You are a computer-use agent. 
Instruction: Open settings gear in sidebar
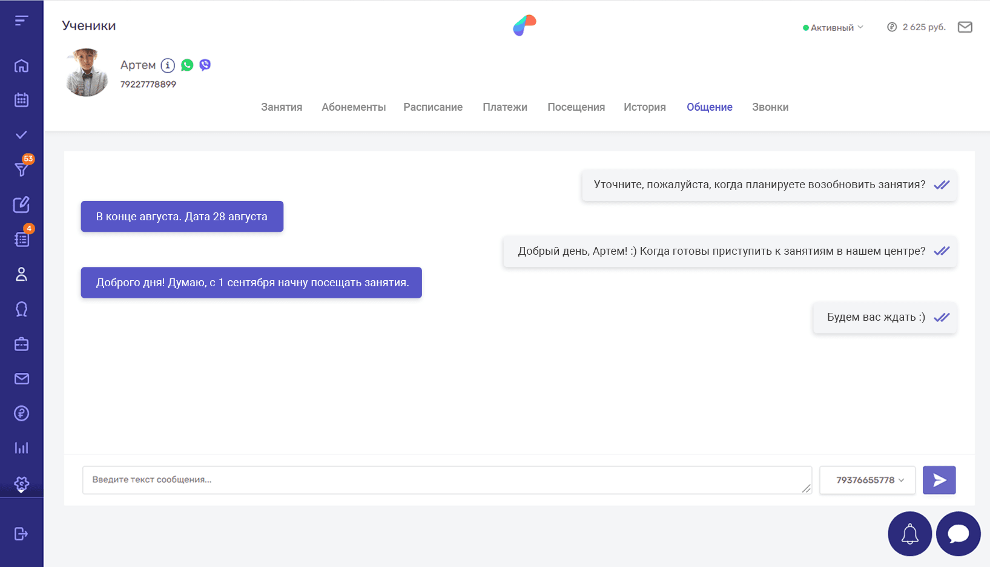(22, 483)
